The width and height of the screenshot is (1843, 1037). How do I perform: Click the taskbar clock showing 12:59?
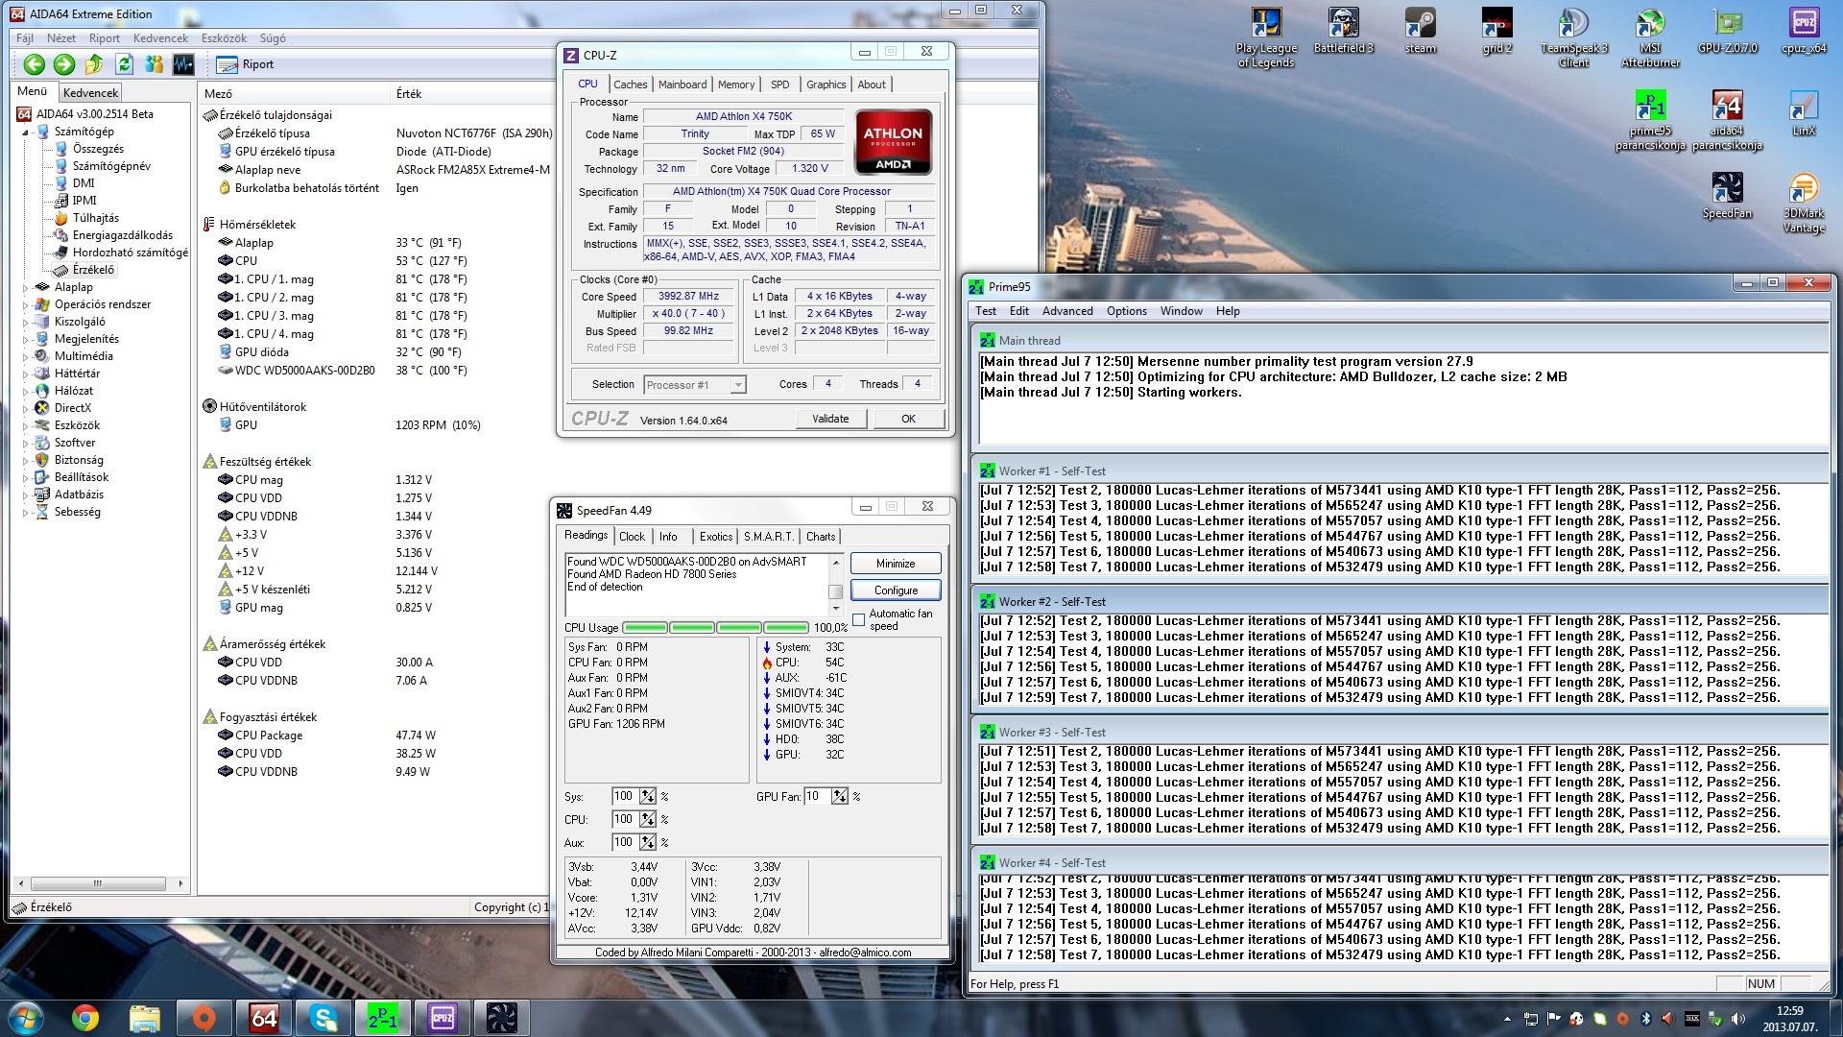pos(1789,1018)
